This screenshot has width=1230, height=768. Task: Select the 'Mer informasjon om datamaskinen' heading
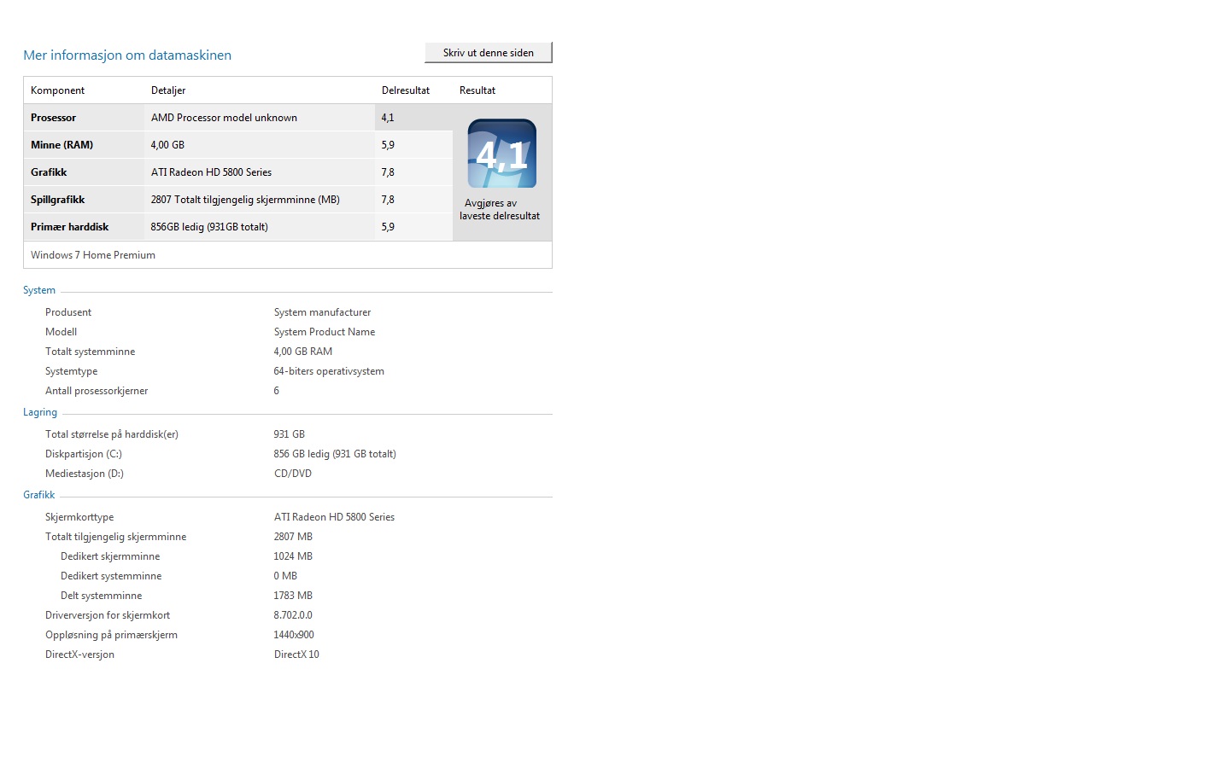coord(127,55)
